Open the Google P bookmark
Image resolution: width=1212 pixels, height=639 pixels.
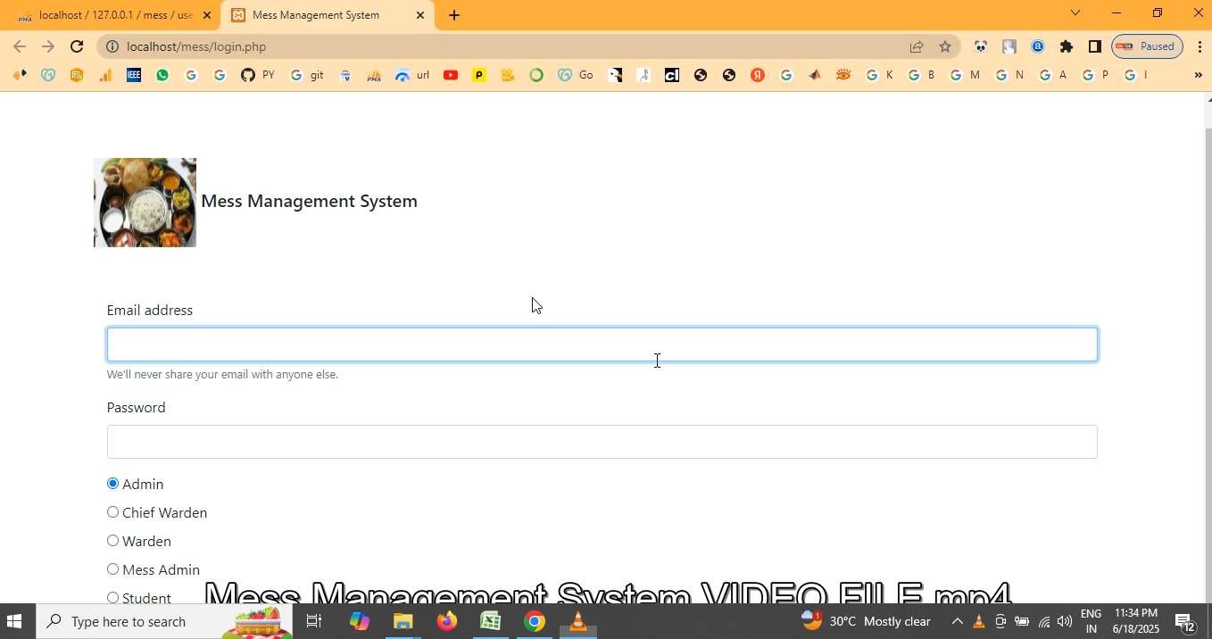pyautogui.click(x=1095, y=75)
